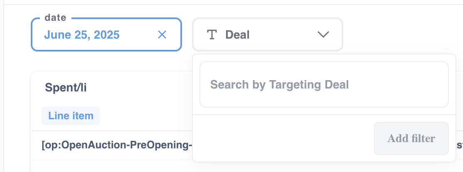Click the Spent/li card heading

tap(66, 88)
